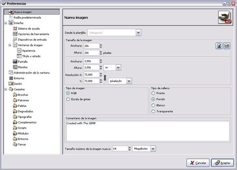This screenshot has height=170, width=237.
Task: Select Blanco fill type option
Action: [x=153, y=106]
